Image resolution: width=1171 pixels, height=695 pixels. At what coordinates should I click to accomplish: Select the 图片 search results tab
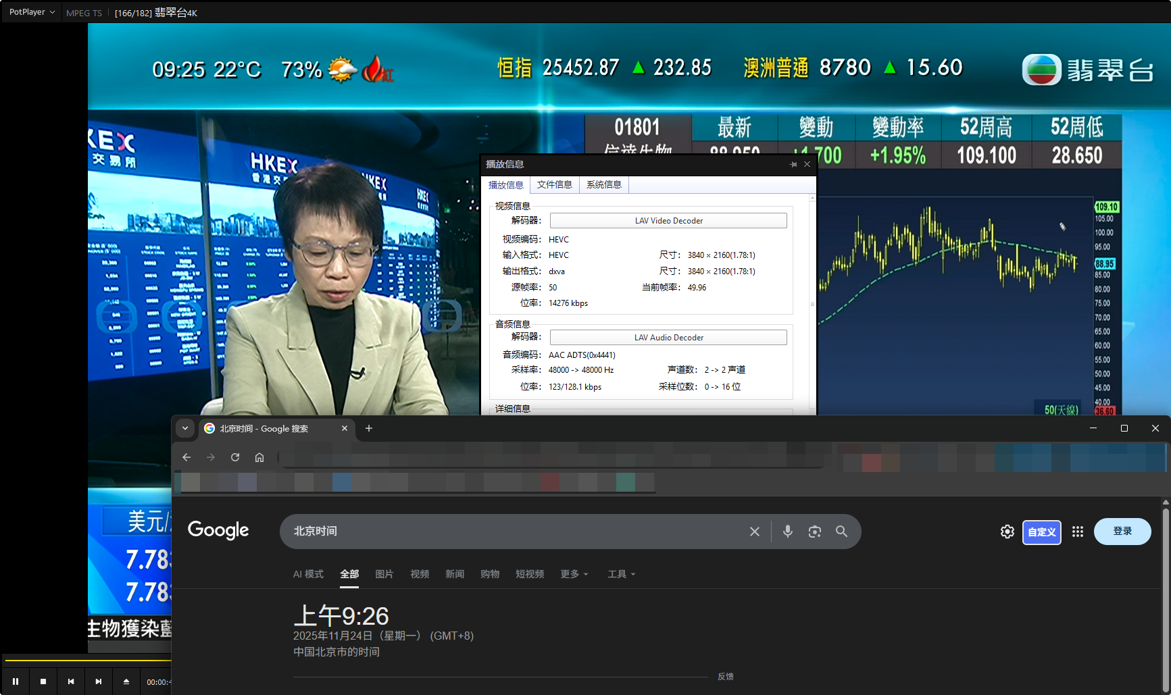pos(384,574)
